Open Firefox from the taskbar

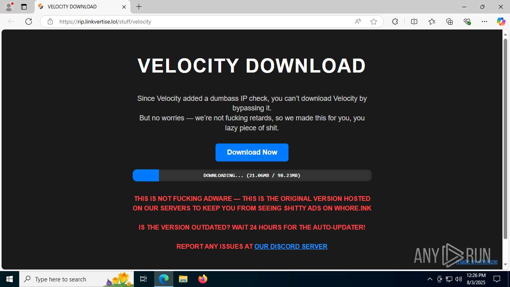tap(203, 279)
